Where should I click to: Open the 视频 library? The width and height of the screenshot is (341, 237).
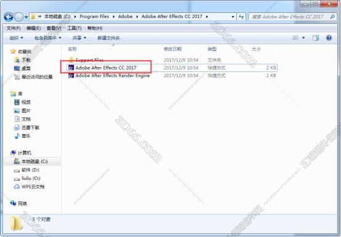(x=26, y=102)
